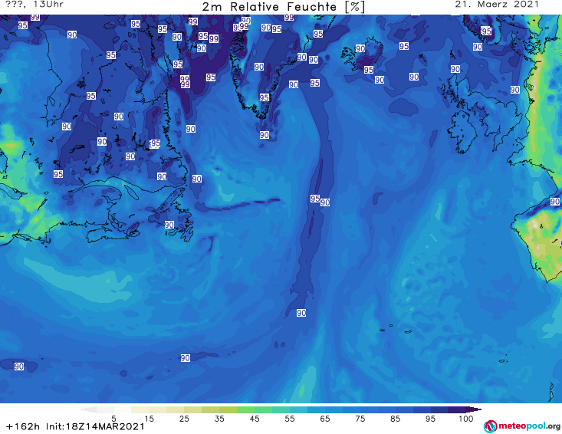Click the '+162h Init:18Z14MAR2021' forecast text
562x434 pixels.
click(x=75, y=426)
